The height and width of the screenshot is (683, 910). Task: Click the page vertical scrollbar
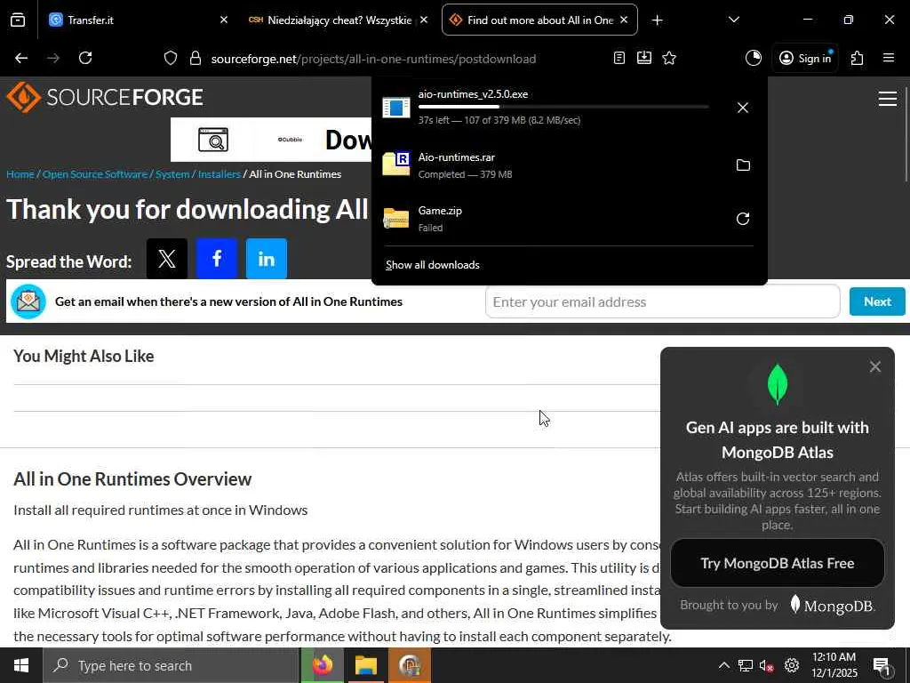coord(906,135)
